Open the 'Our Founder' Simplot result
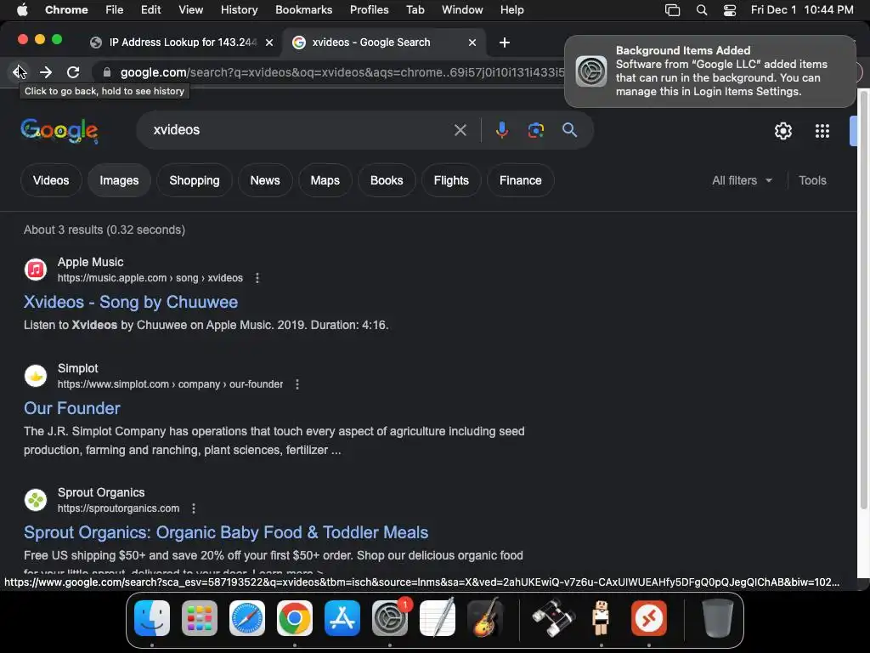The image size is (870, 653). coord(72,409)
